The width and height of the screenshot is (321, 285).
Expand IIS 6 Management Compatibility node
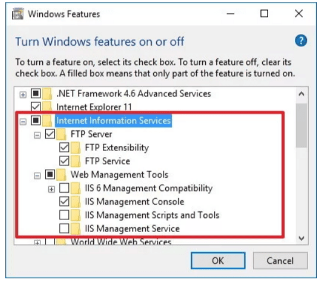pyautogui.click(x=51, y=189)
